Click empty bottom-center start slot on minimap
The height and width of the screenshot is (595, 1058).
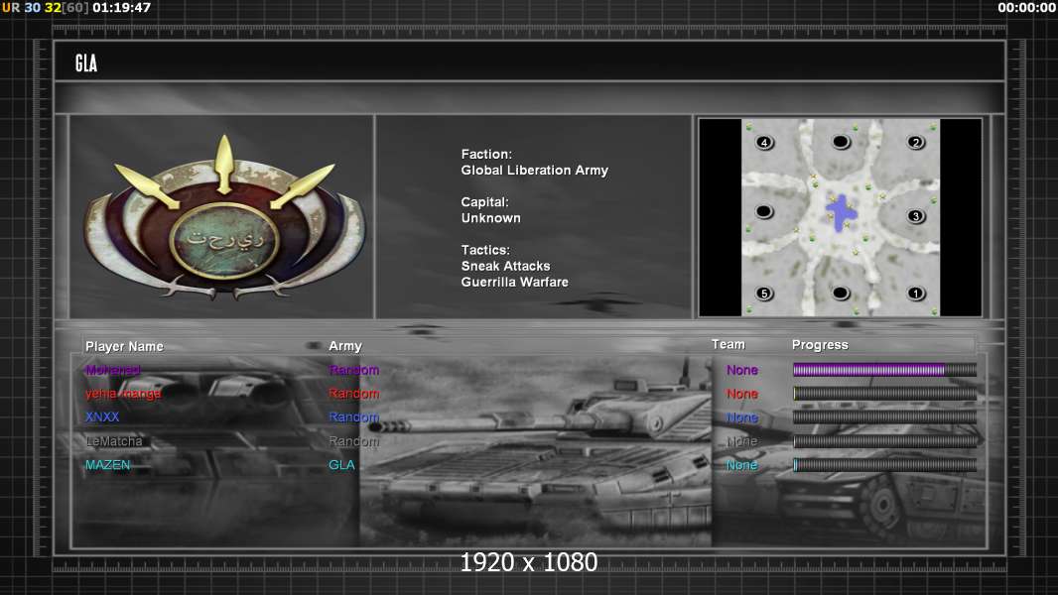(841, 294)
